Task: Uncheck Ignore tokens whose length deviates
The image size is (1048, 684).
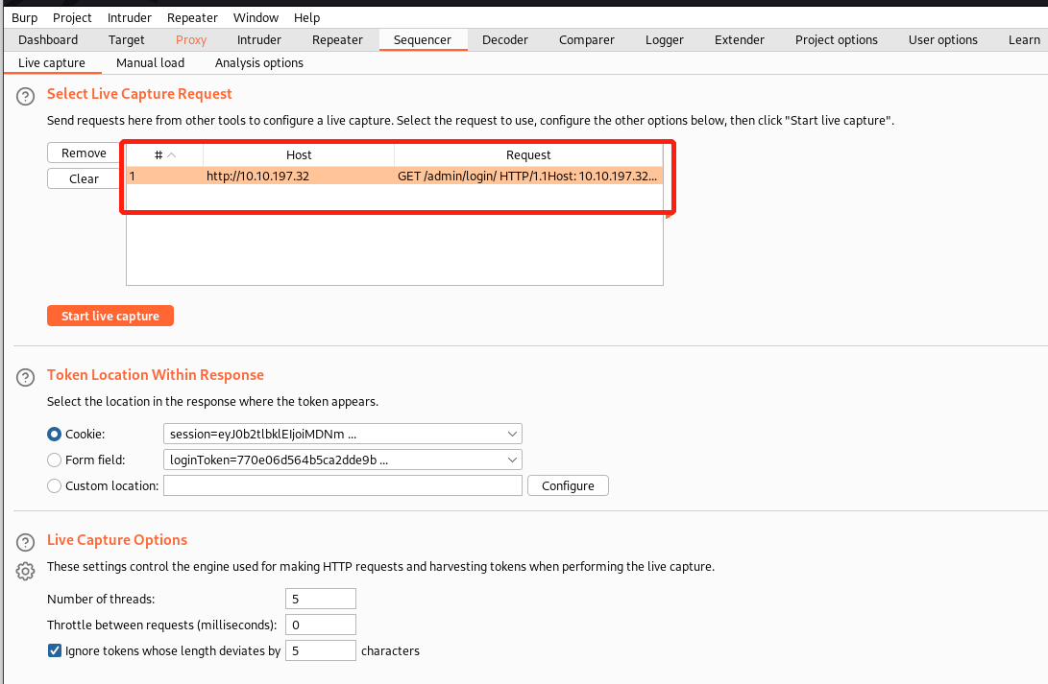Action: tap(55, 650)
